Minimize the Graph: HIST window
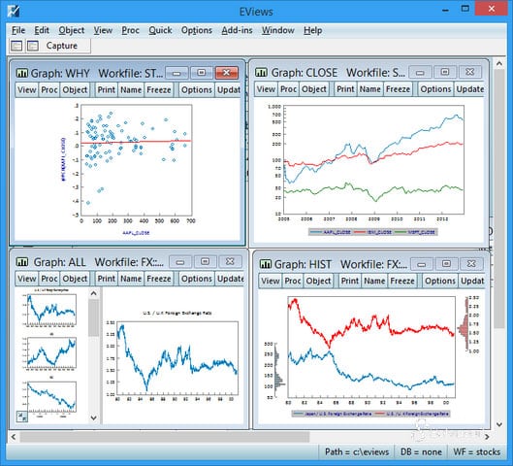513x466 pixels. [422, 264]
